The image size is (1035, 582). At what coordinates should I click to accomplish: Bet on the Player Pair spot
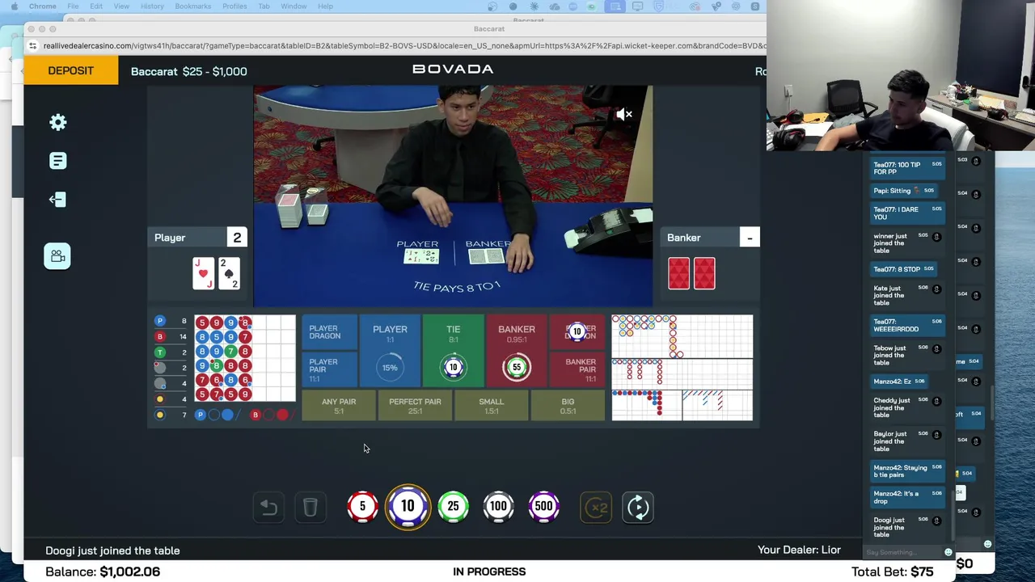(x=328, y=369)
